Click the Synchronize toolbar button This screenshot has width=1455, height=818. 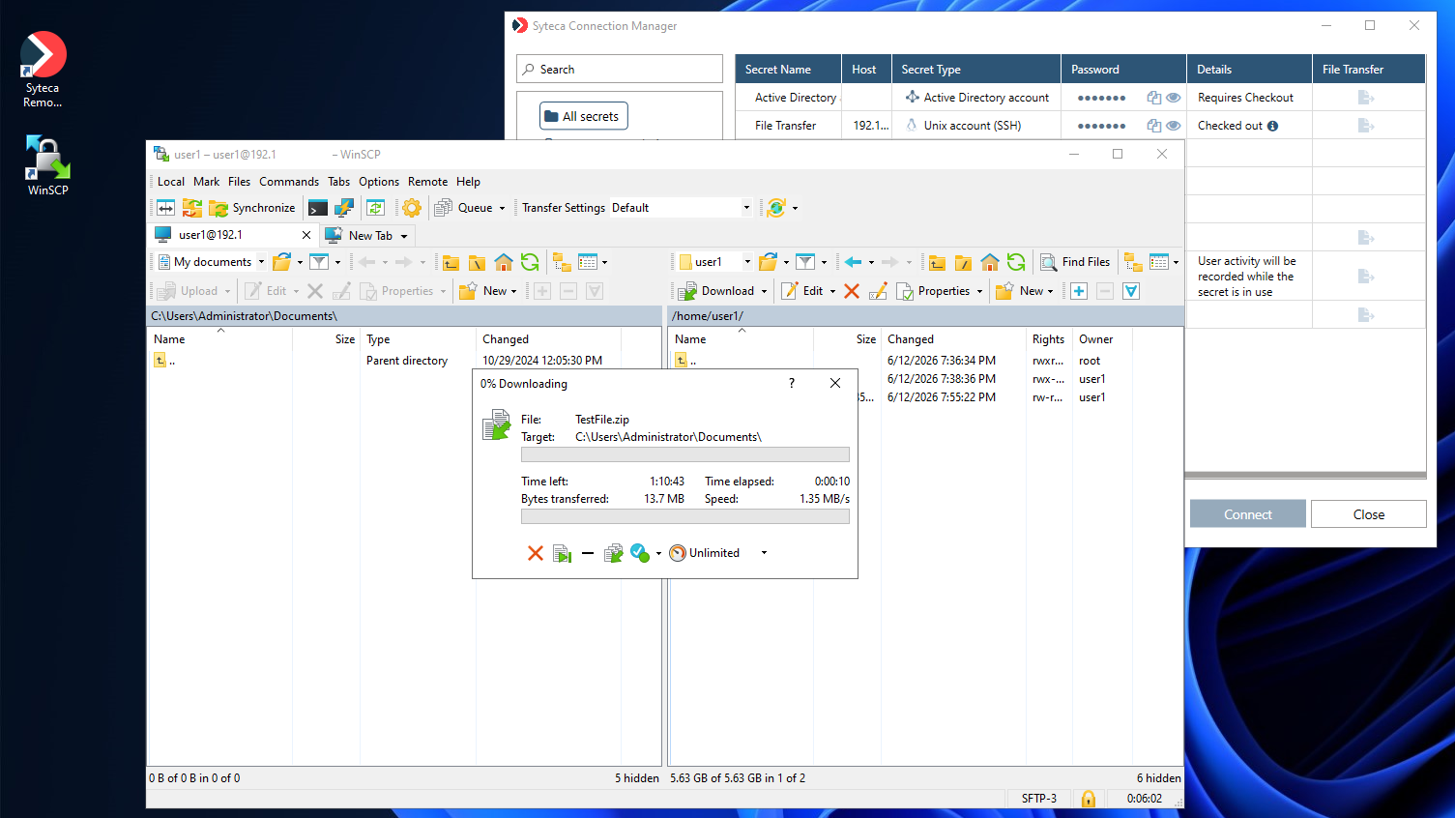252,208
